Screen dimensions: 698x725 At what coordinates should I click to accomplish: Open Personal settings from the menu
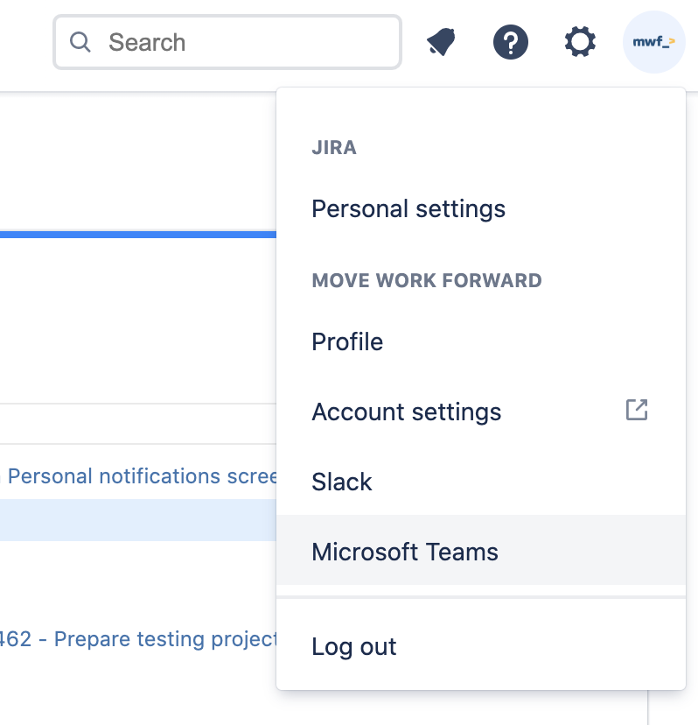[x=408, y=209]
